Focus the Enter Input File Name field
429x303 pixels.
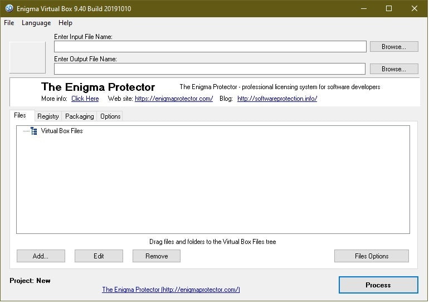click(210, 46)
